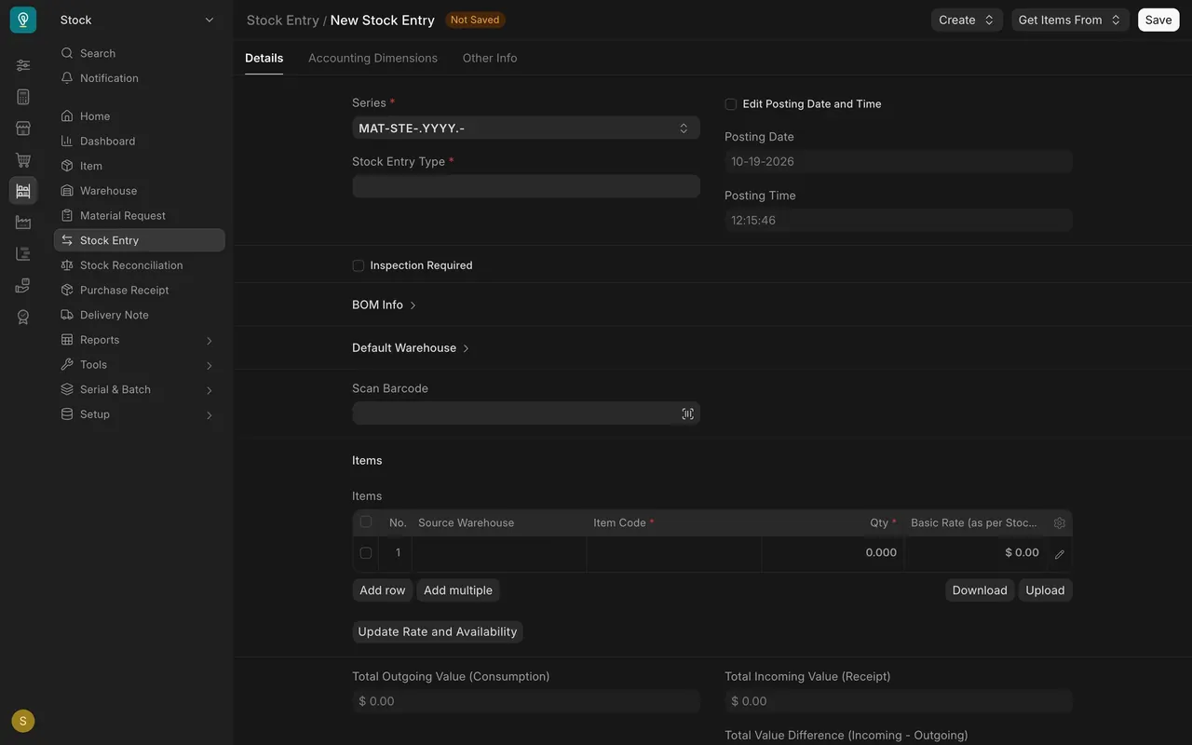Viewport: 1192px width, 745px height.
Task: Click the highlighted warehouse shelves rail icon
Action: 23,191
